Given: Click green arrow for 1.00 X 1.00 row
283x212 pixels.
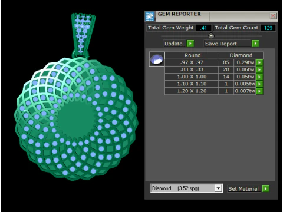Looking at the screenshot, I should pos(259,77).
